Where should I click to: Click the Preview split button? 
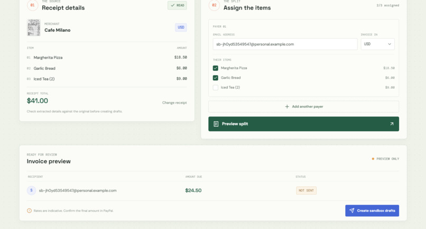click(x=304, y=124)
